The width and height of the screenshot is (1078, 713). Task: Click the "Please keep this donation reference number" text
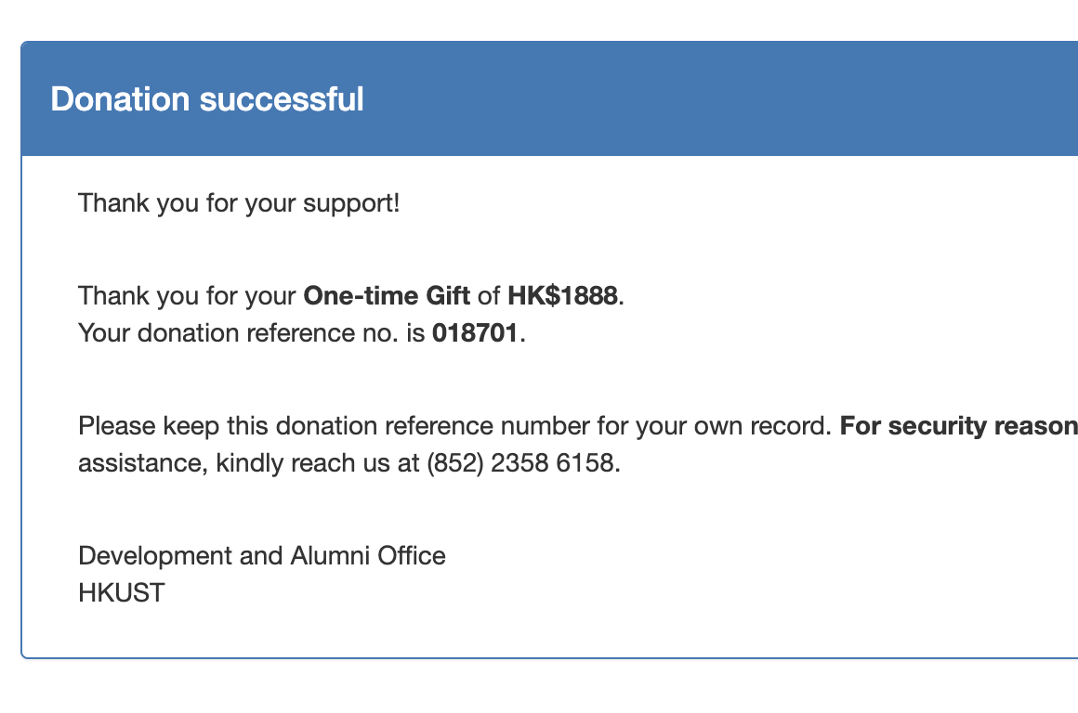point(335,426)
